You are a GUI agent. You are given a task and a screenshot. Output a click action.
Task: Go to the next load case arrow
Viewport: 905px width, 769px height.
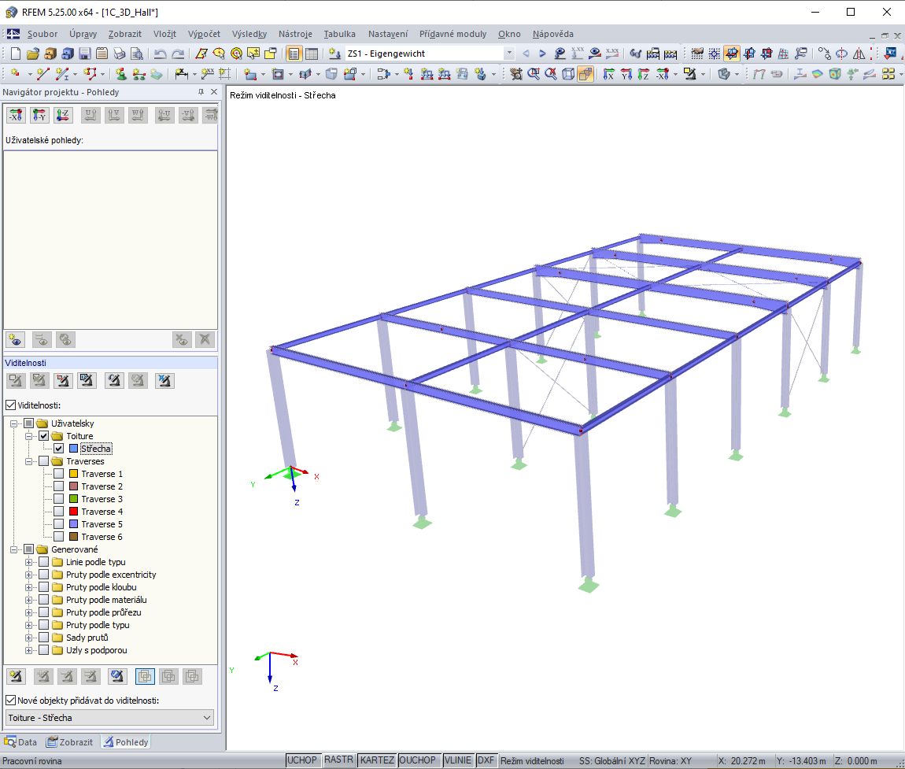(x=542, y=54)
